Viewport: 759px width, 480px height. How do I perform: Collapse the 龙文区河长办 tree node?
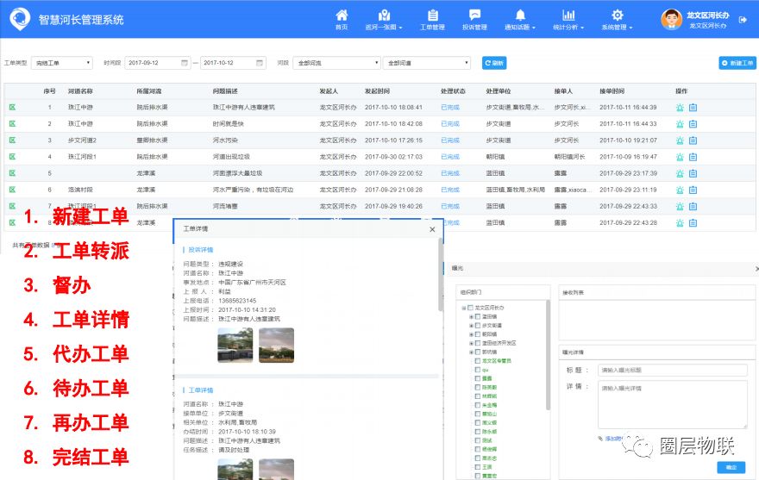(464, 308)
